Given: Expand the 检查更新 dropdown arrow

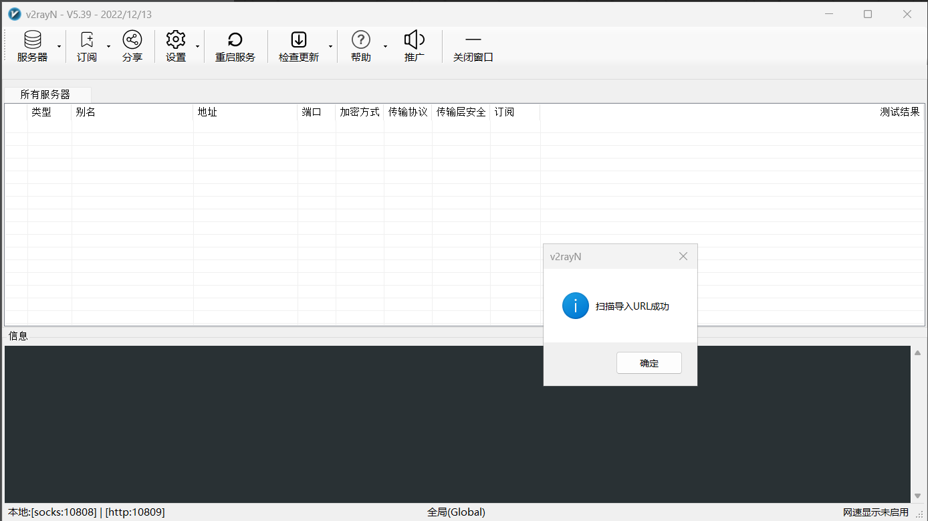Looking at the screenshot, I should point(330,46).
